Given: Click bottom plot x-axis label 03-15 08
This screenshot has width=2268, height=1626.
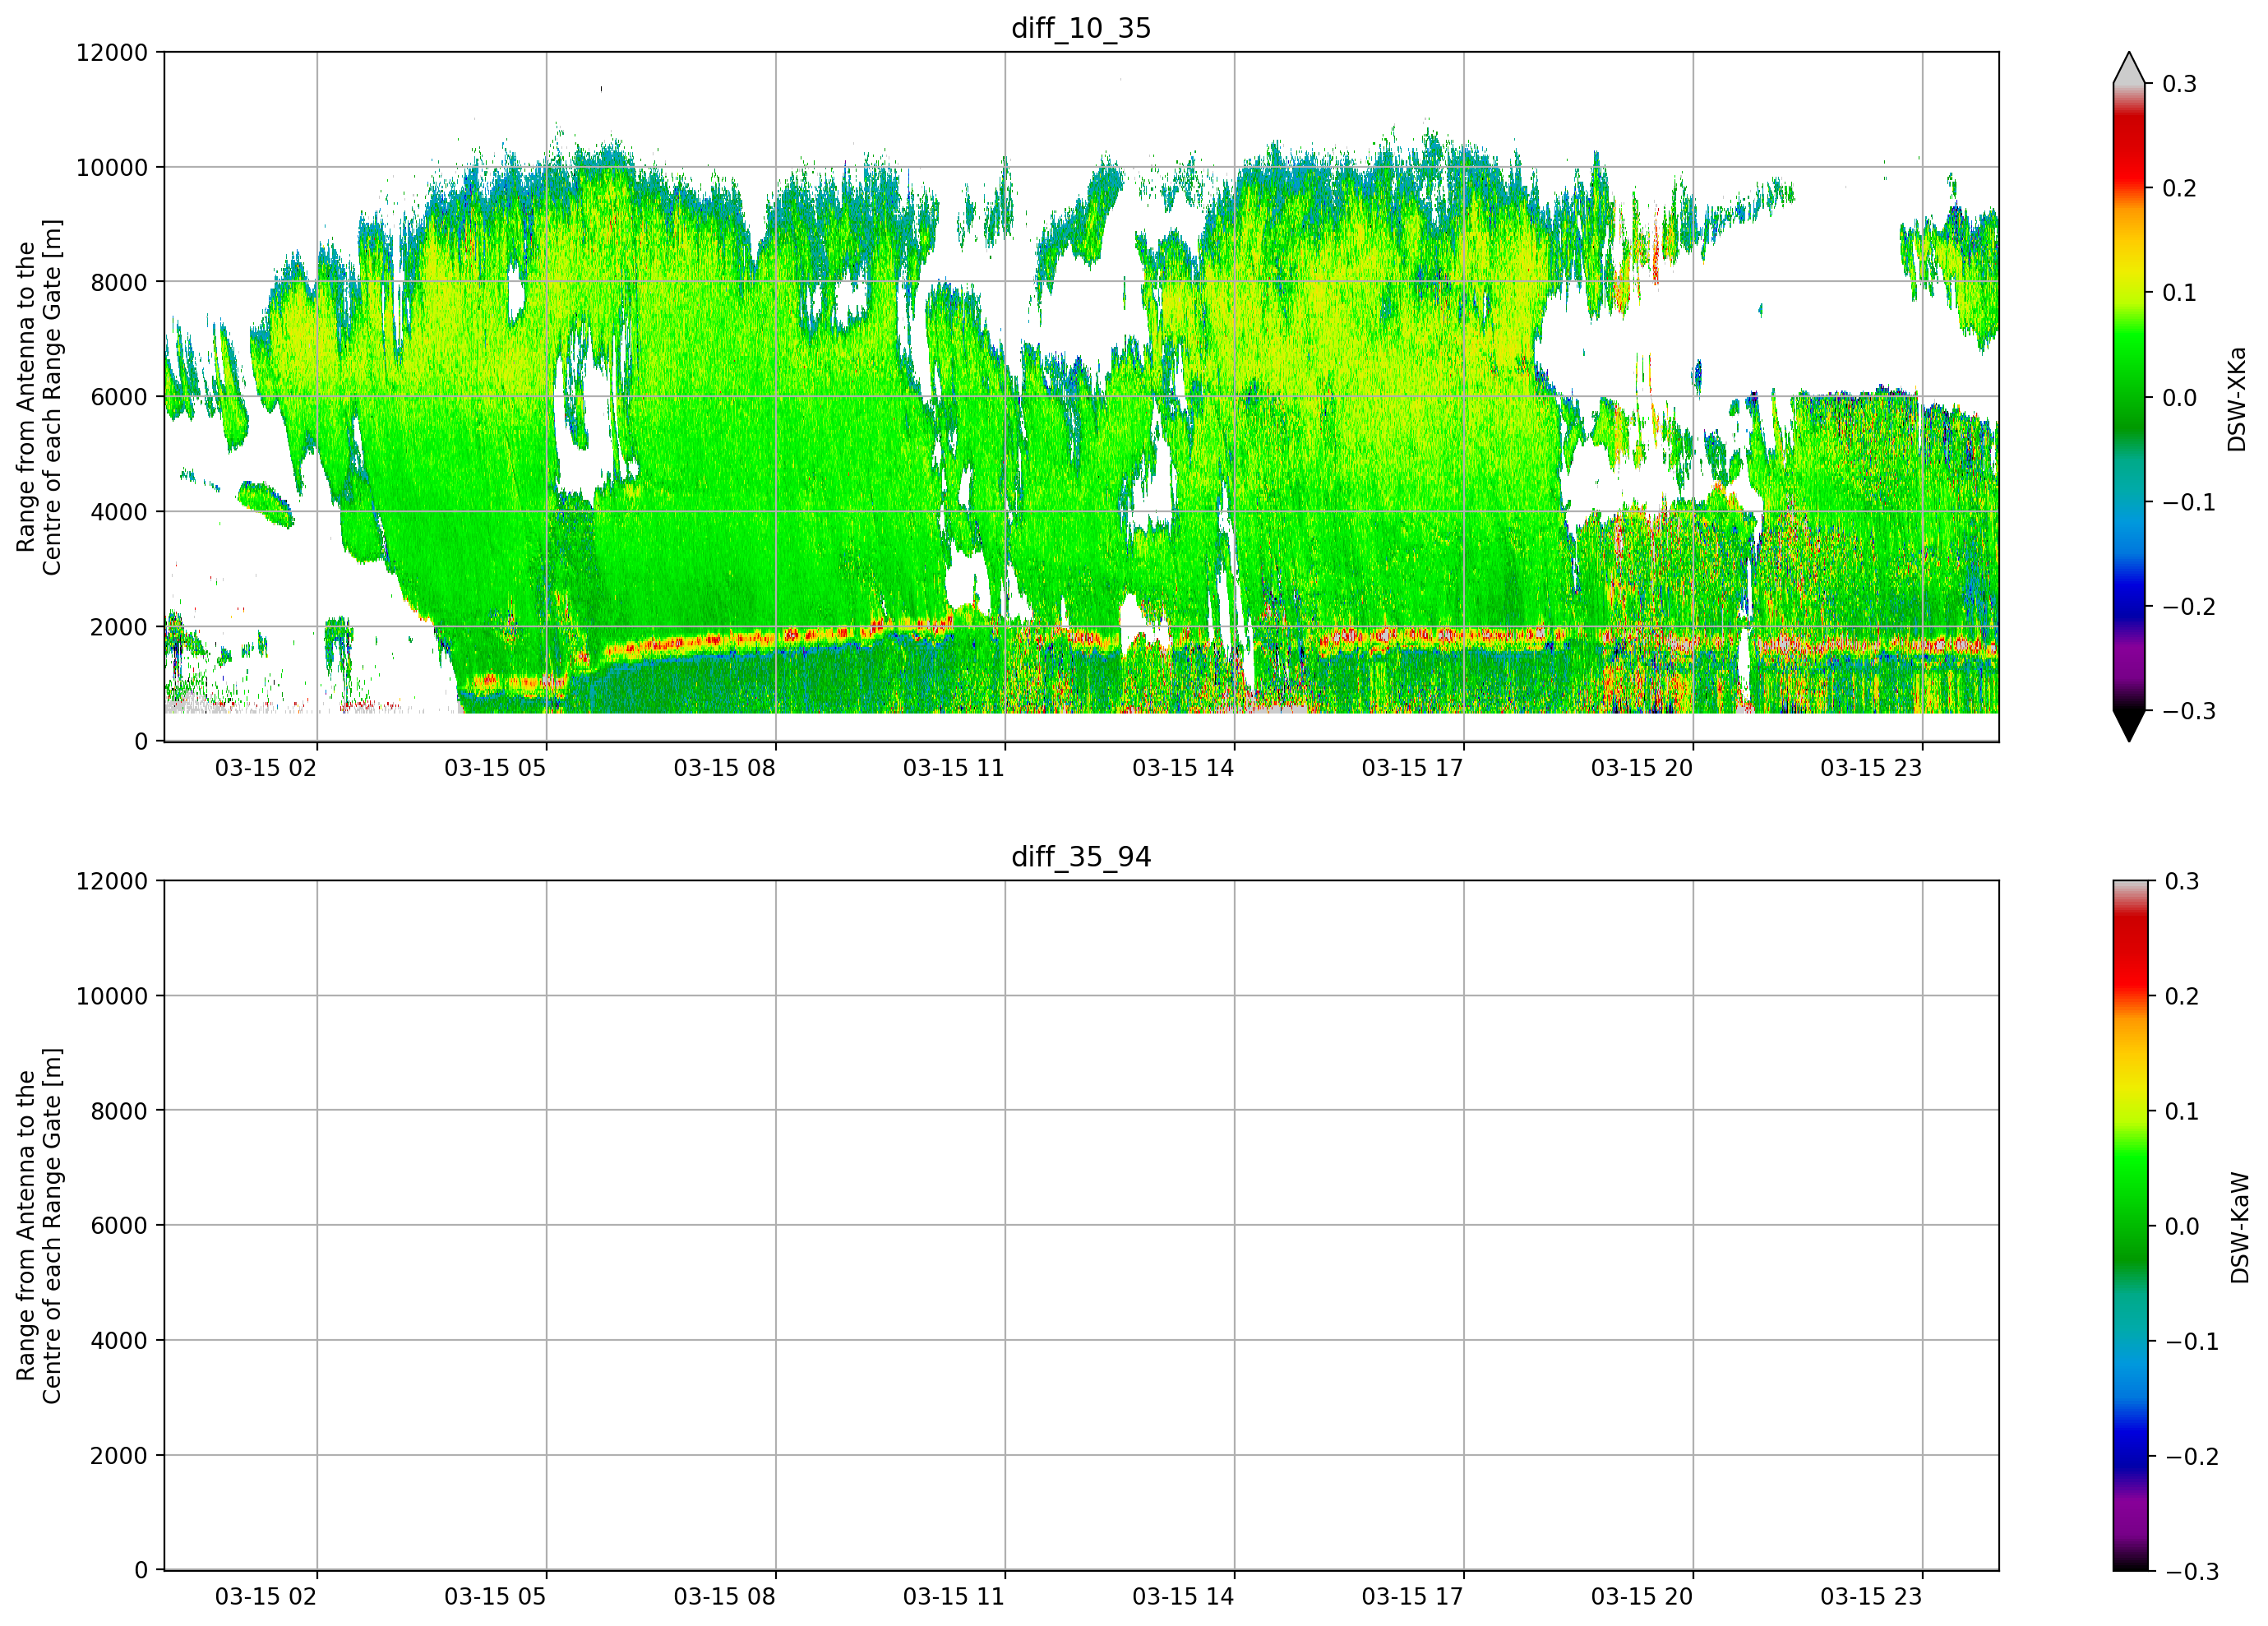Looking at the screenshot, I should 724,1597.
